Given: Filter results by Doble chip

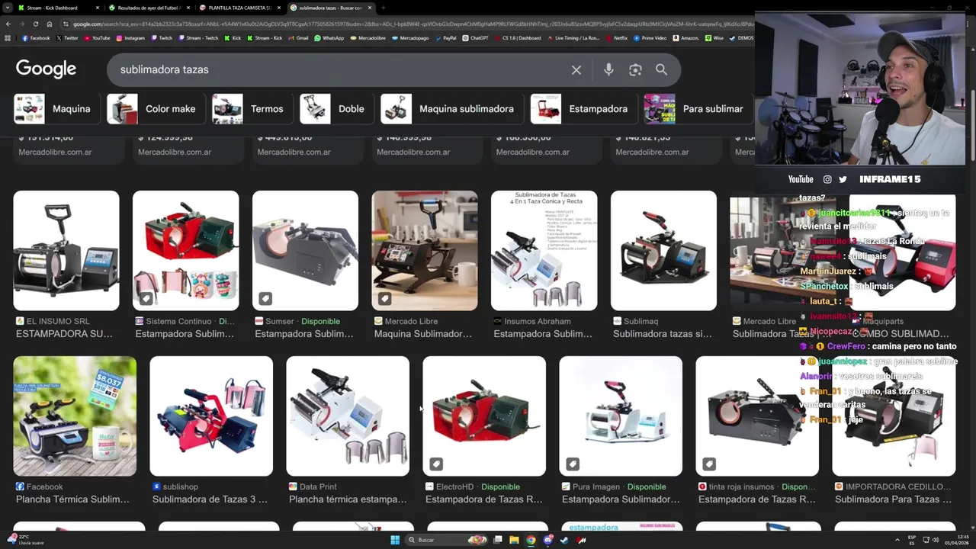Looking at the screenshot, I should [x=336, y=109].
